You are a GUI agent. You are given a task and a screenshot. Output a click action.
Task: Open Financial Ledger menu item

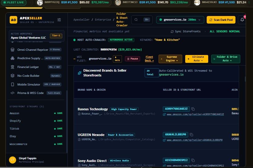(36, 67)
